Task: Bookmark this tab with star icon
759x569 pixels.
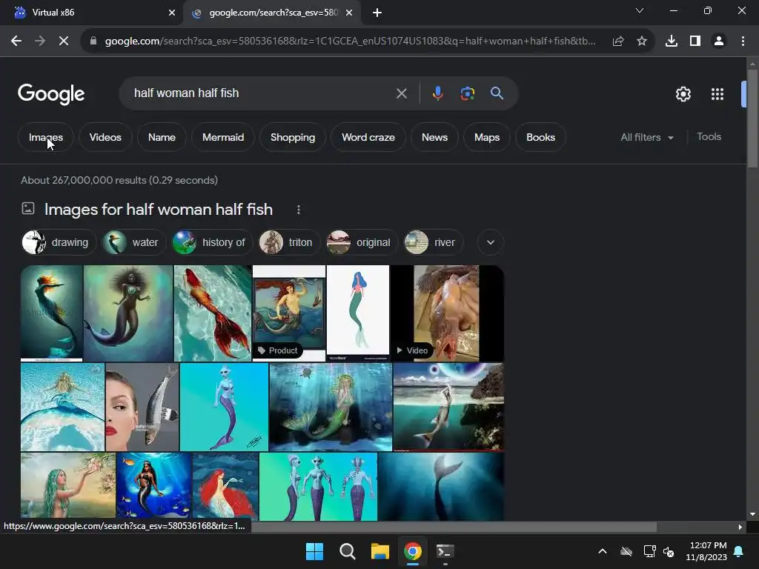Action: pyautogui.click(x=642, y=41)
